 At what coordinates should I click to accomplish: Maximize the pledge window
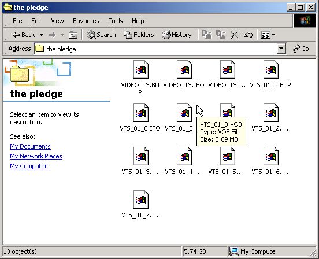coord(301,8)
